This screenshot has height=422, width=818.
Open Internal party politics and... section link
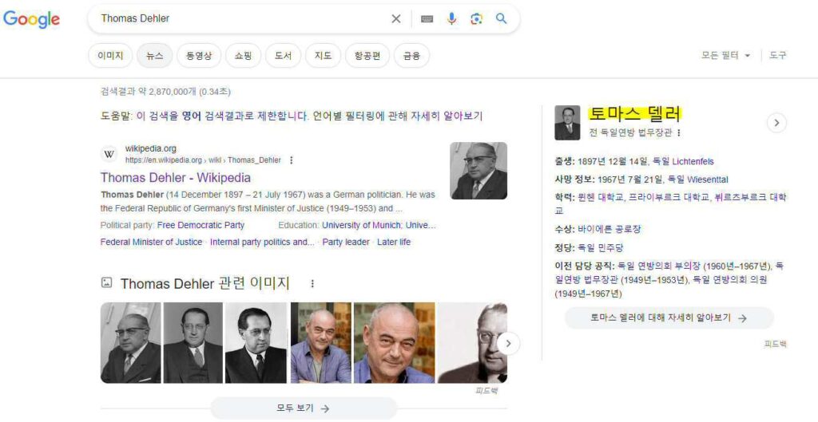click(262, 242)
